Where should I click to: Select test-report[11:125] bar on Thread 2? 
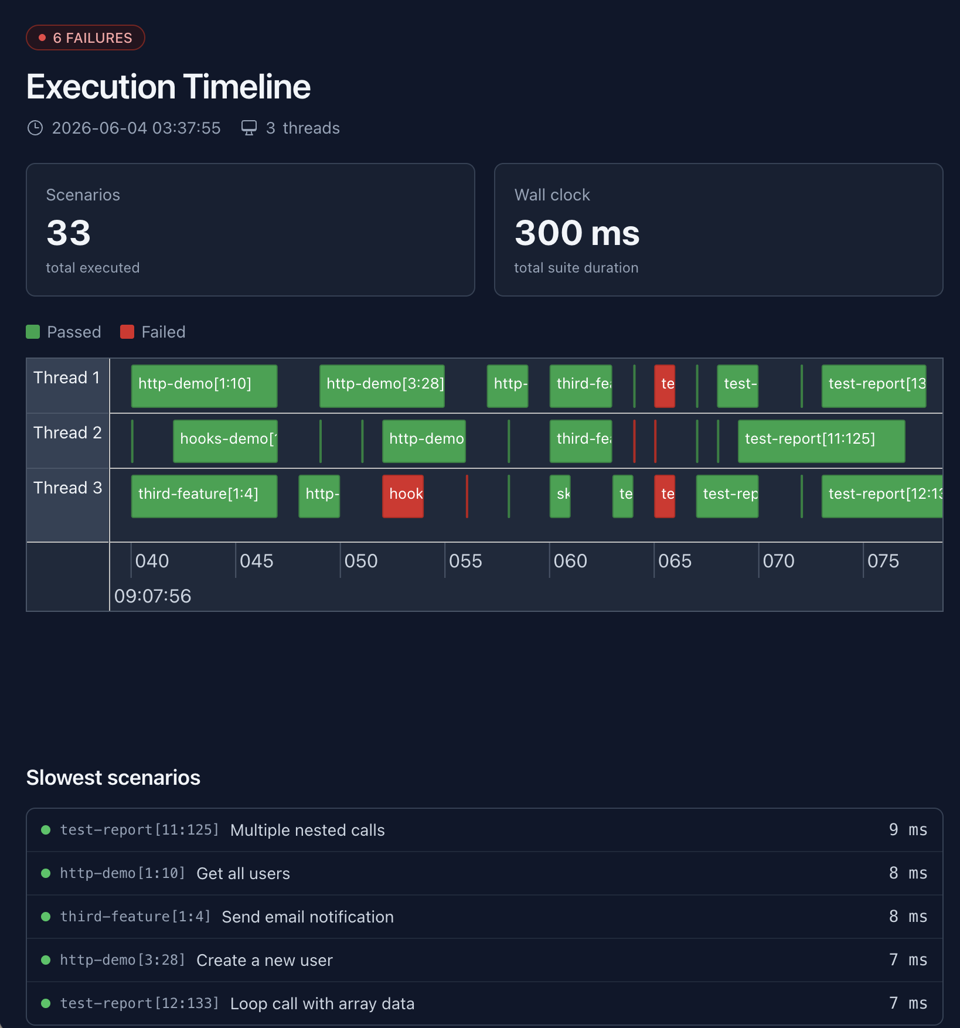coord(822,441)
